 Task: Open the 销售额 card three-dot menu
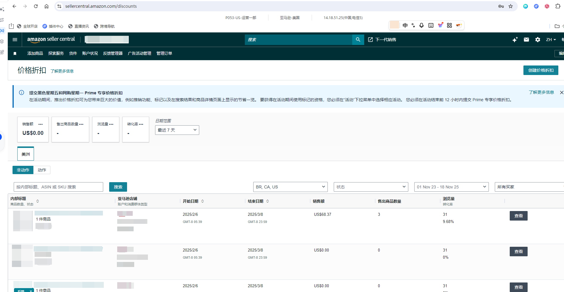tap(41, 124)
